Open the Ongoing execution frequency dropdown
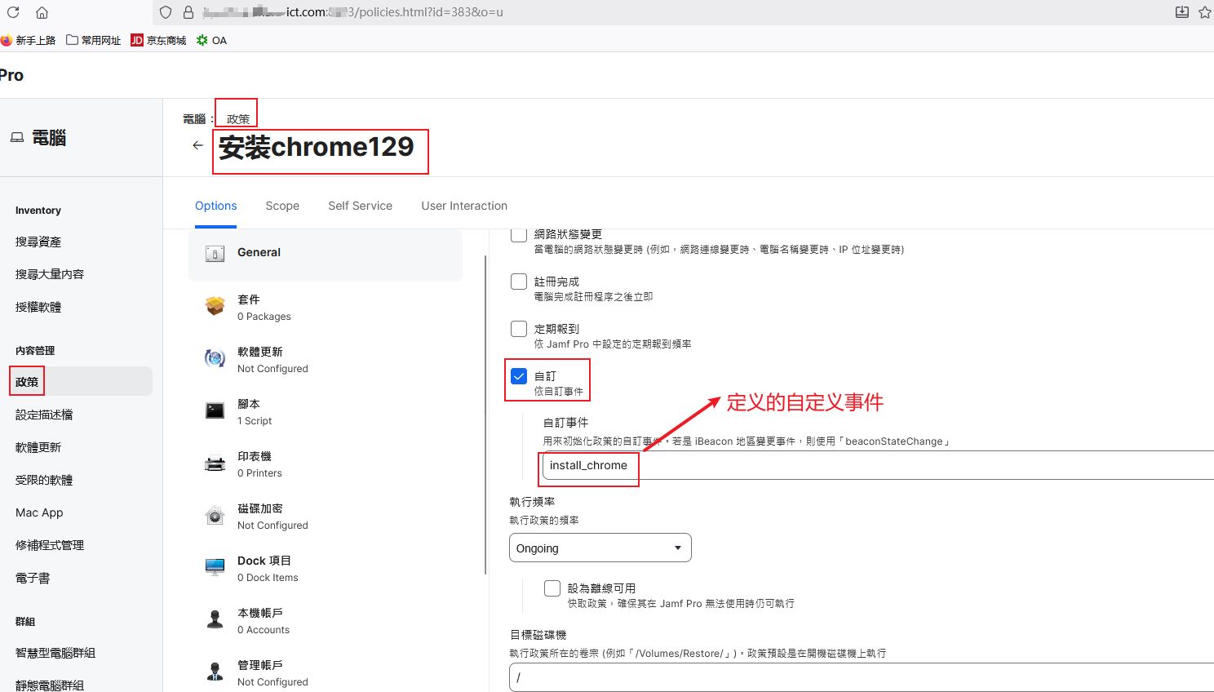Viewport: 1214px width, 692px height. [x=600, y=548]
